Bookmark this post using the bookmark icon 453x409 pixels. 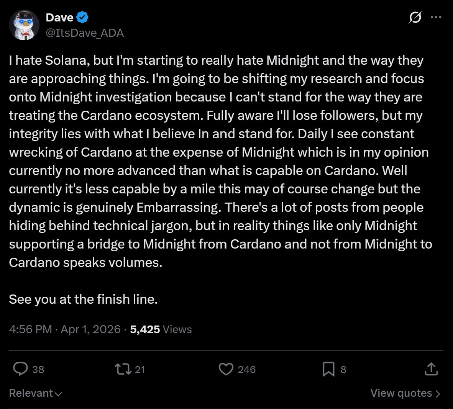pos(328,369)
